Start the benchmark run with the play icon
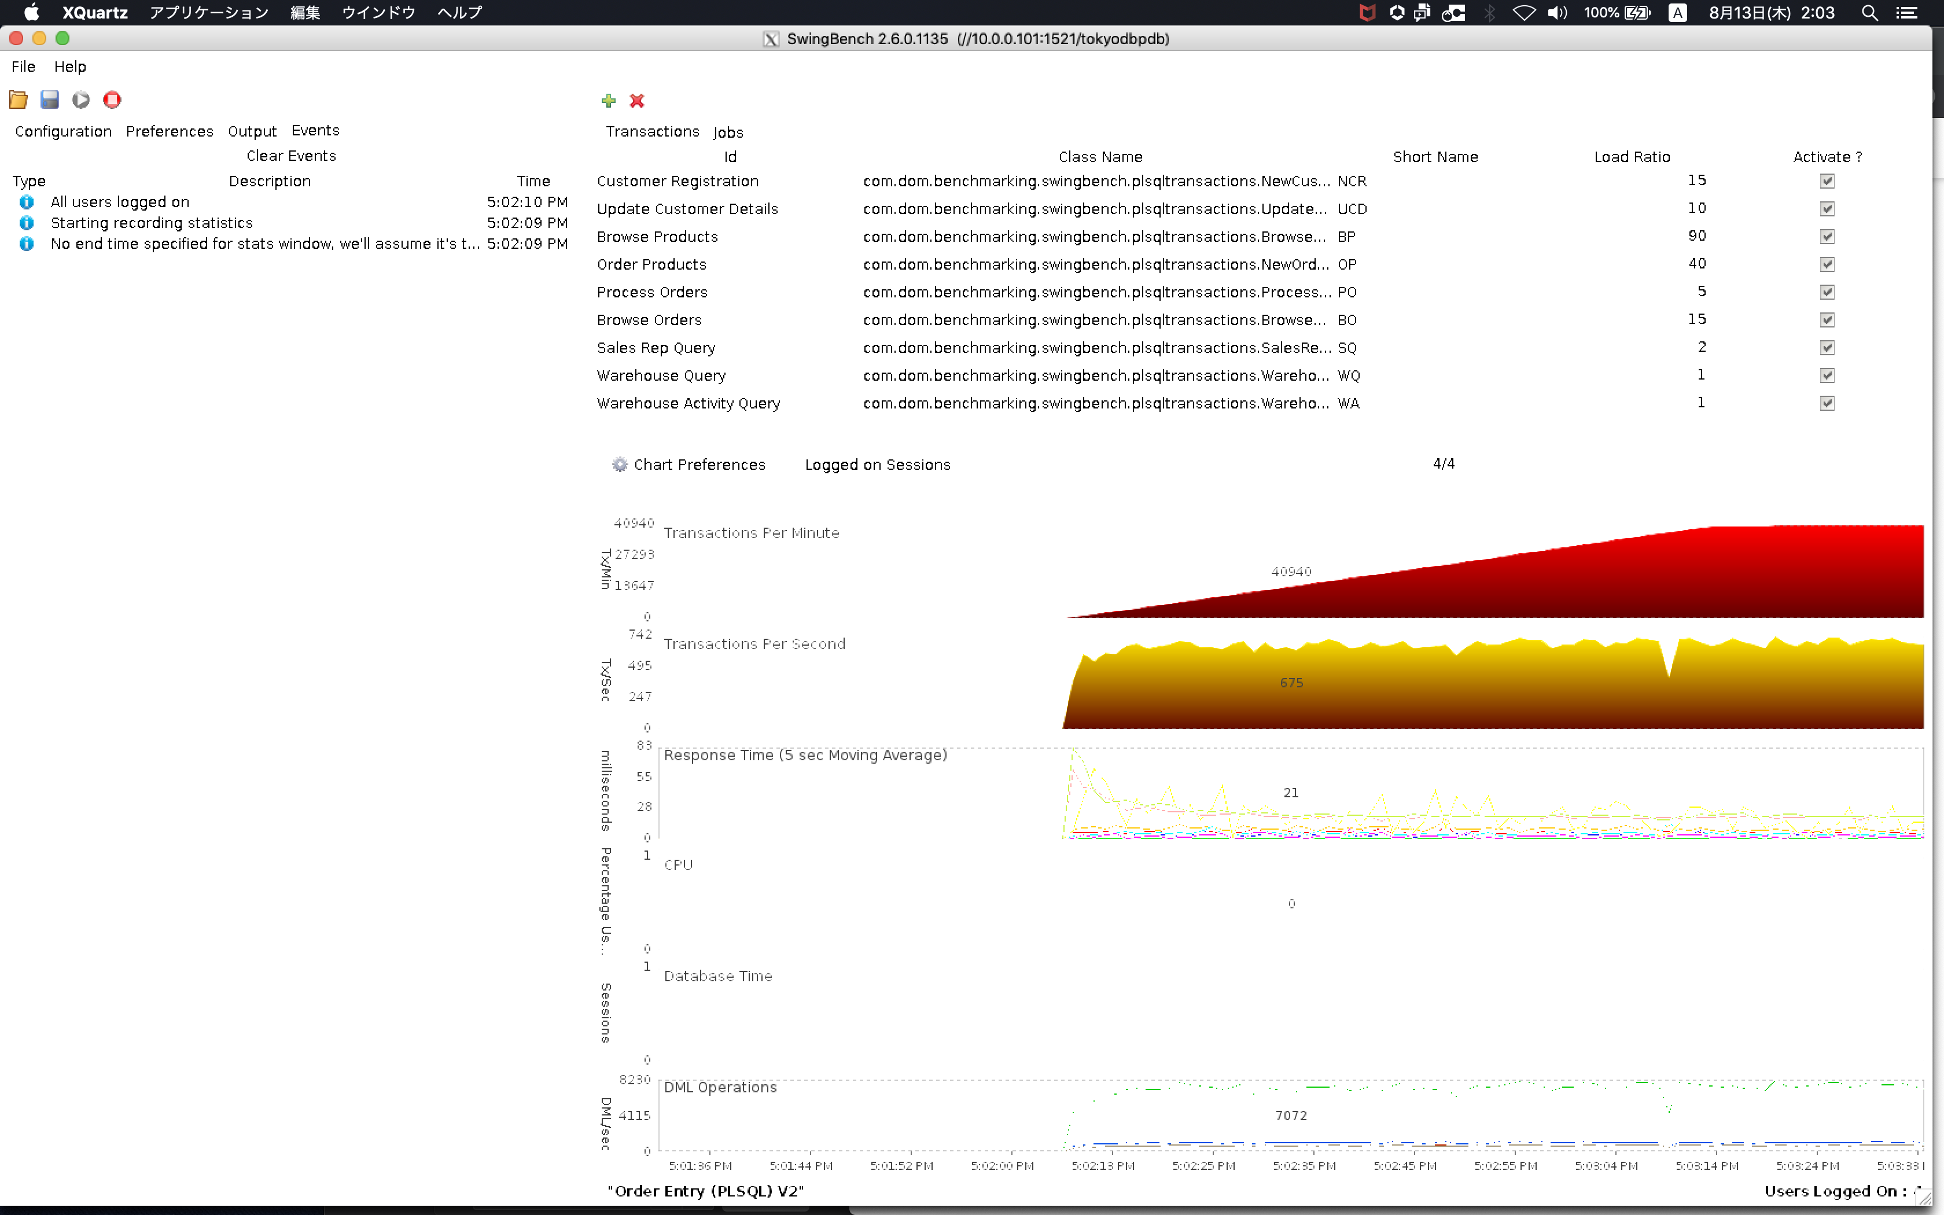Viewport: 1944px width, 1215px height. point(81,99)
